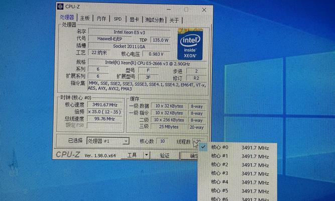Close the CPU-Z window
Viewport: 335px width, 201px height.
204,10
